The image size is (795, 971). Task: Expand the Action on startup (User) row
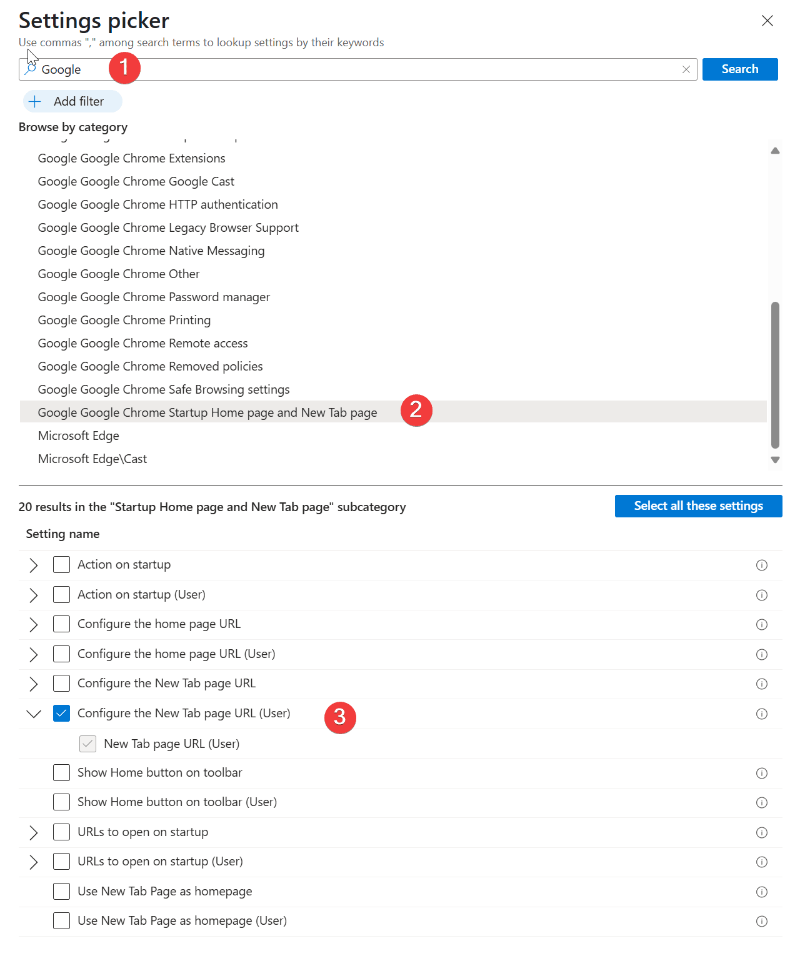point(34,595)
